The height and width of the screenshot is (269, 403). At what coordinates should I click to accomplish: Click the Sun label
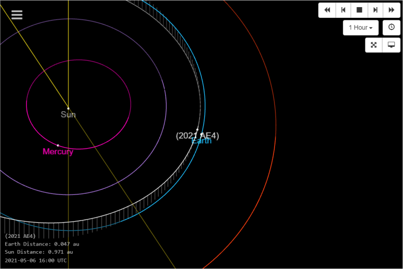tap(68, 114)
